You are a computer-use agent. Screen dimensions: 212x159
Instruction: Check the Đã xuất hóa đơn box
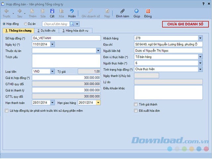point(135,110)
